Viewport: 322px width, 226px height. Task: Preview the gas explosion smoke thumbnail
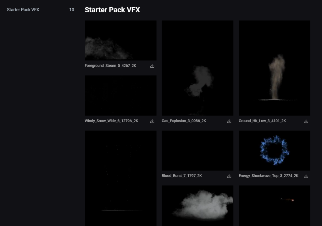tap(197, 68)
